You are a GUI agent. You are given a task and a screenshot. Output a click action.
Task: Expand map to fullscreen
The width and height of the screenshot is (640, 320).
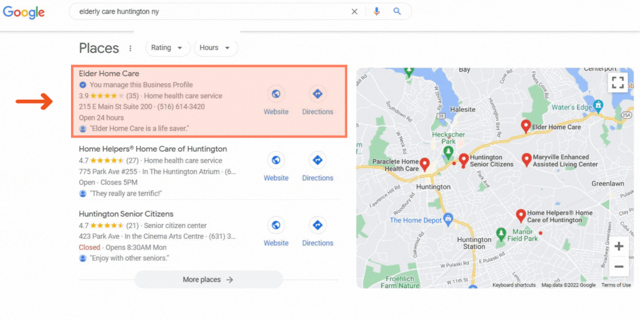(618, 83)
